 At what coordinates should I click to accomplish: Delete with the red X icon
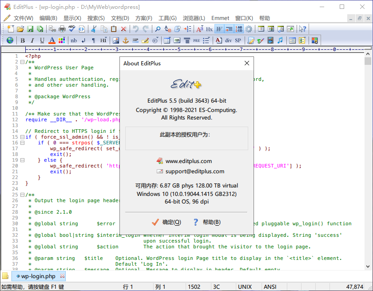coord(123,29)
